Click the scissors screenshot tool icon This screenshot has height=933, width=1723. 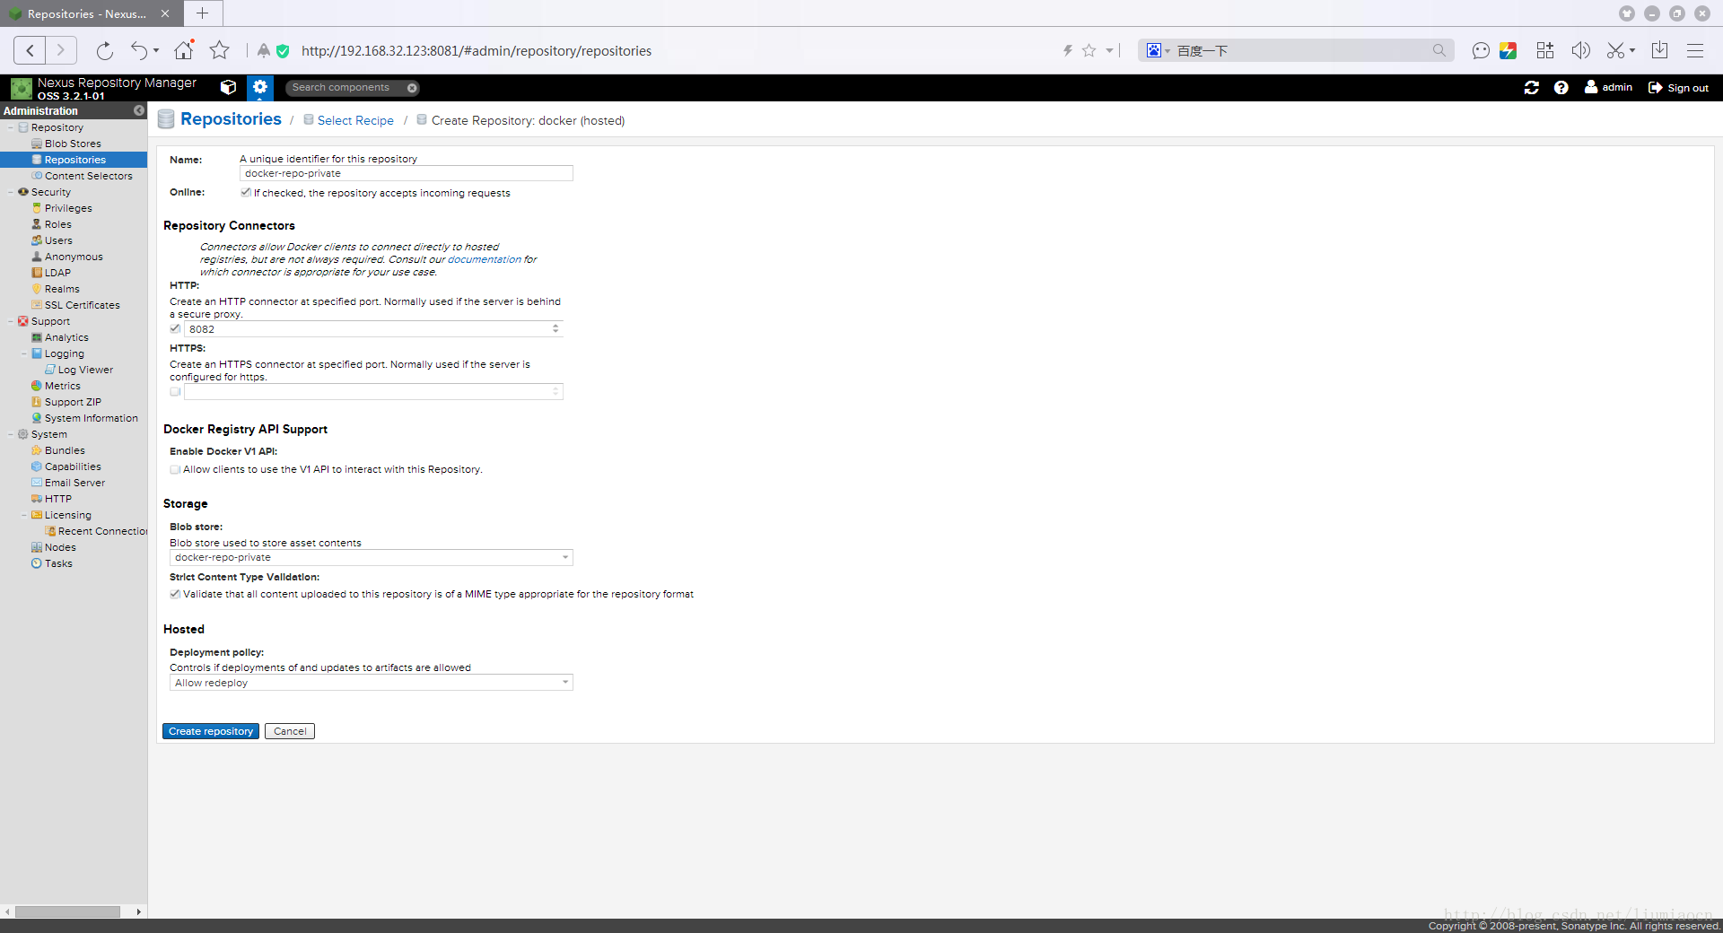coord(1615,50)
